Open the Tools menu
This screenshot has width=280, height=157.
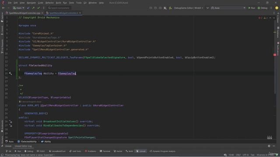coord(79,3)
